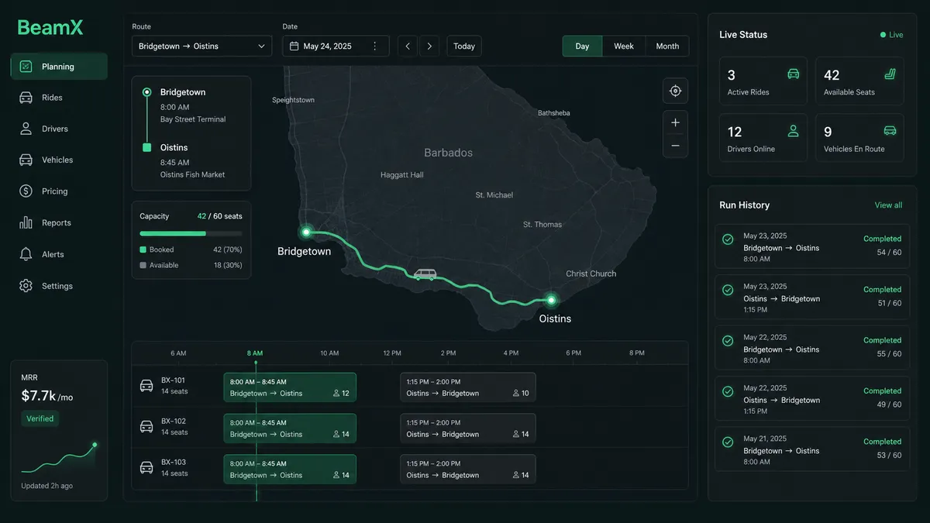Click "Updated 2h ago" text
Screen dimensions: 930x523
tap(46, 486)
